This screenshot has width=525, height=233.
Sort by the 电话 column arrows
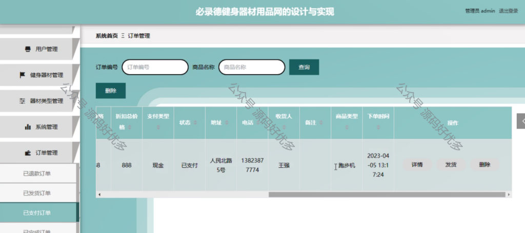[258, 123]
